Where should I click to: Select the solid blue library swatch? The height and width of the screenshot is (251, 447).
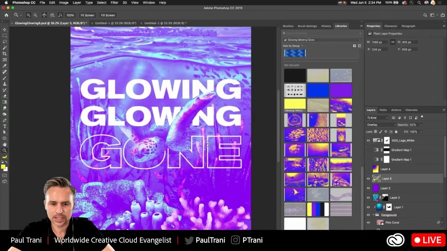[318, 90]
